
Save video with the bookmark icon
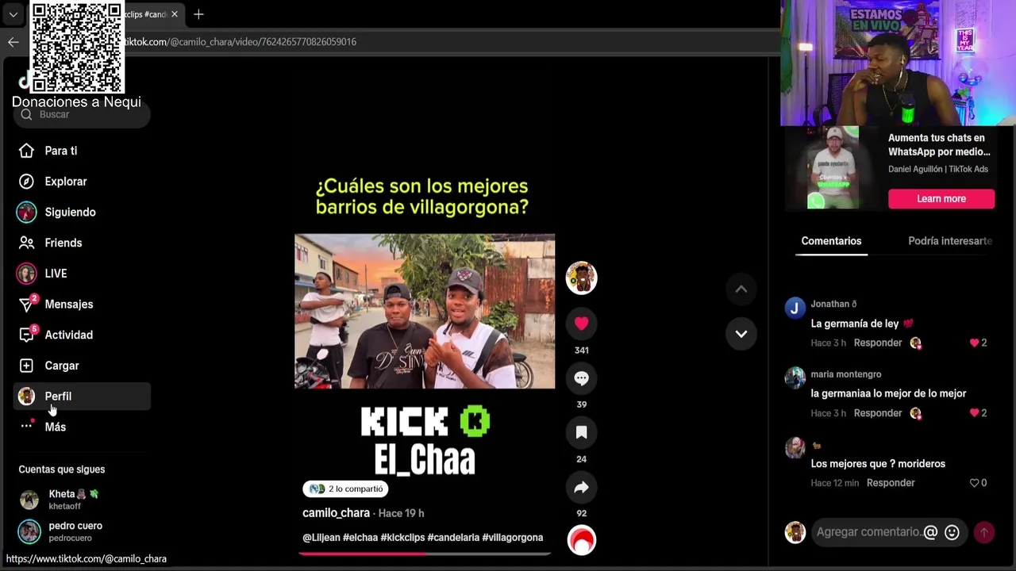pos(581,432)
